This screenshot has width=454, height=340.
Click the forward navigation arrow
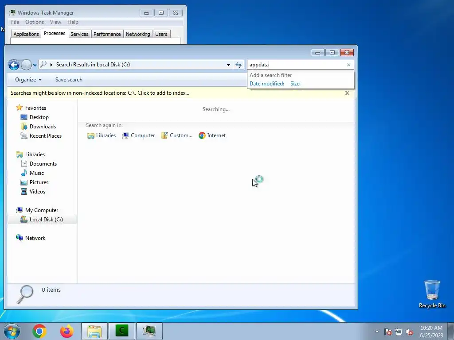pyautogui.click(x=26, y=65)
